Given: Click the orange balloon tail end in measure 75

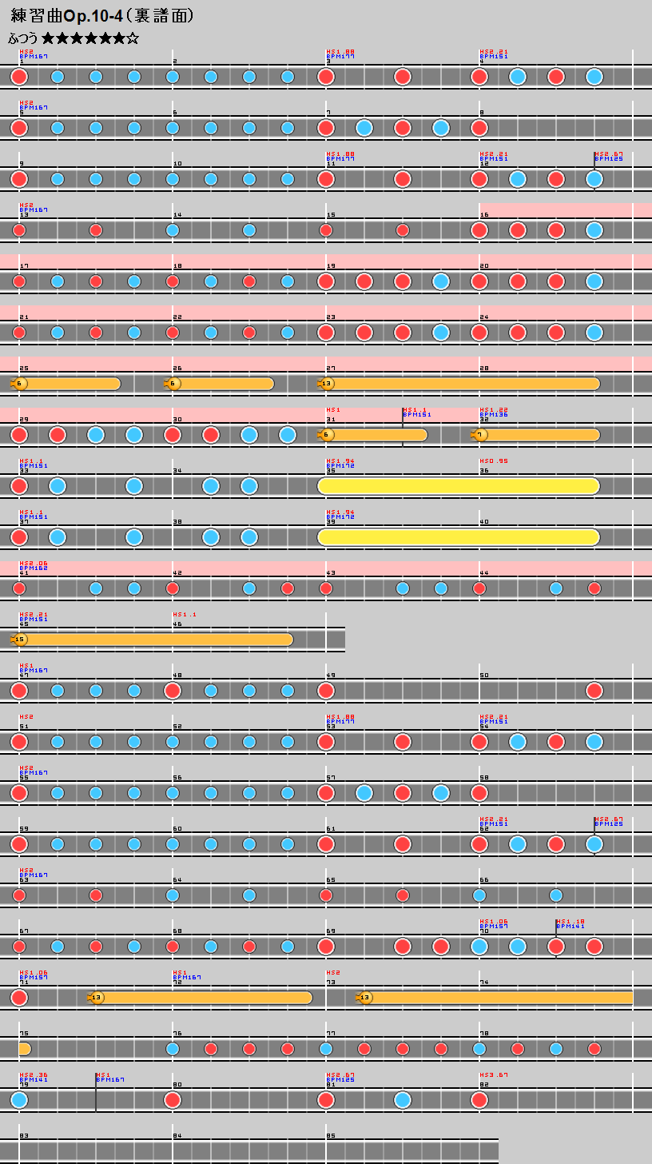Looking at the screenshot, I should click(25, 1049).
